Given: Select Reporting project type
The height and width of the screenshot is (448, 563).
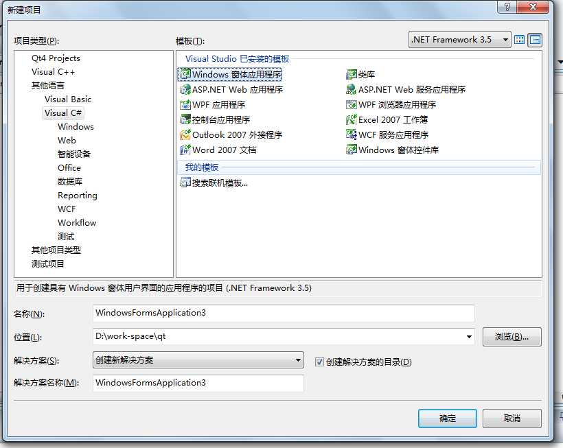Looking at the screenshot, I should click(x=78, y=196).
